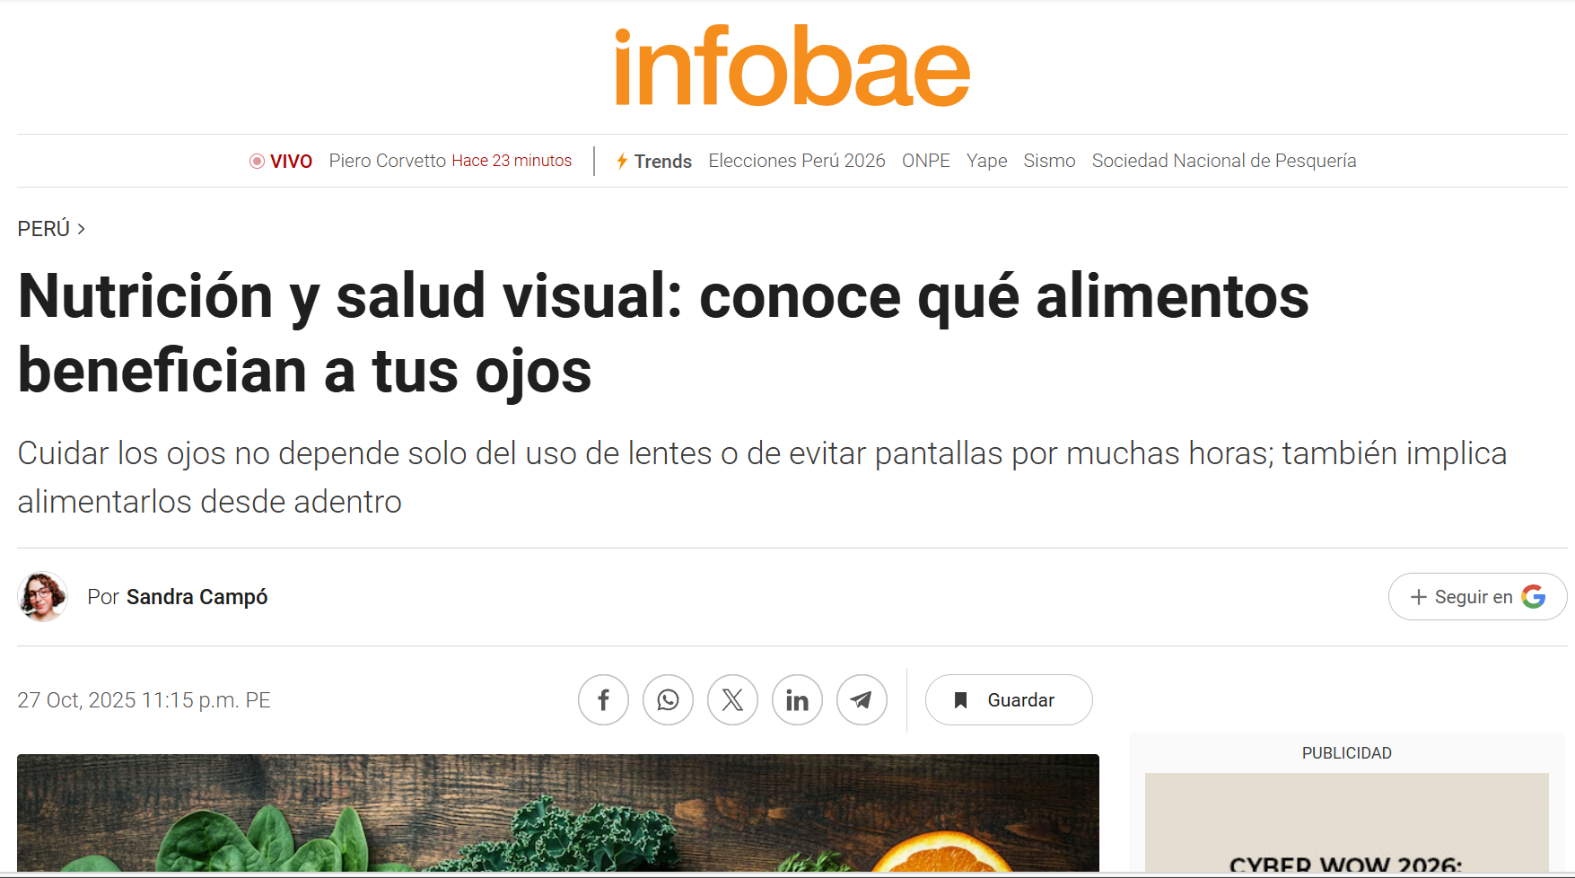Open the PERÚ section breadcrumb
Image resolution: width=1575 pixels, height=878 pixels.
click(44, 229)
